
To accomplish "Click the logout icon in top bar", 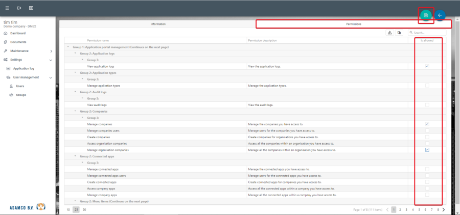I will (x=19, y=8).
